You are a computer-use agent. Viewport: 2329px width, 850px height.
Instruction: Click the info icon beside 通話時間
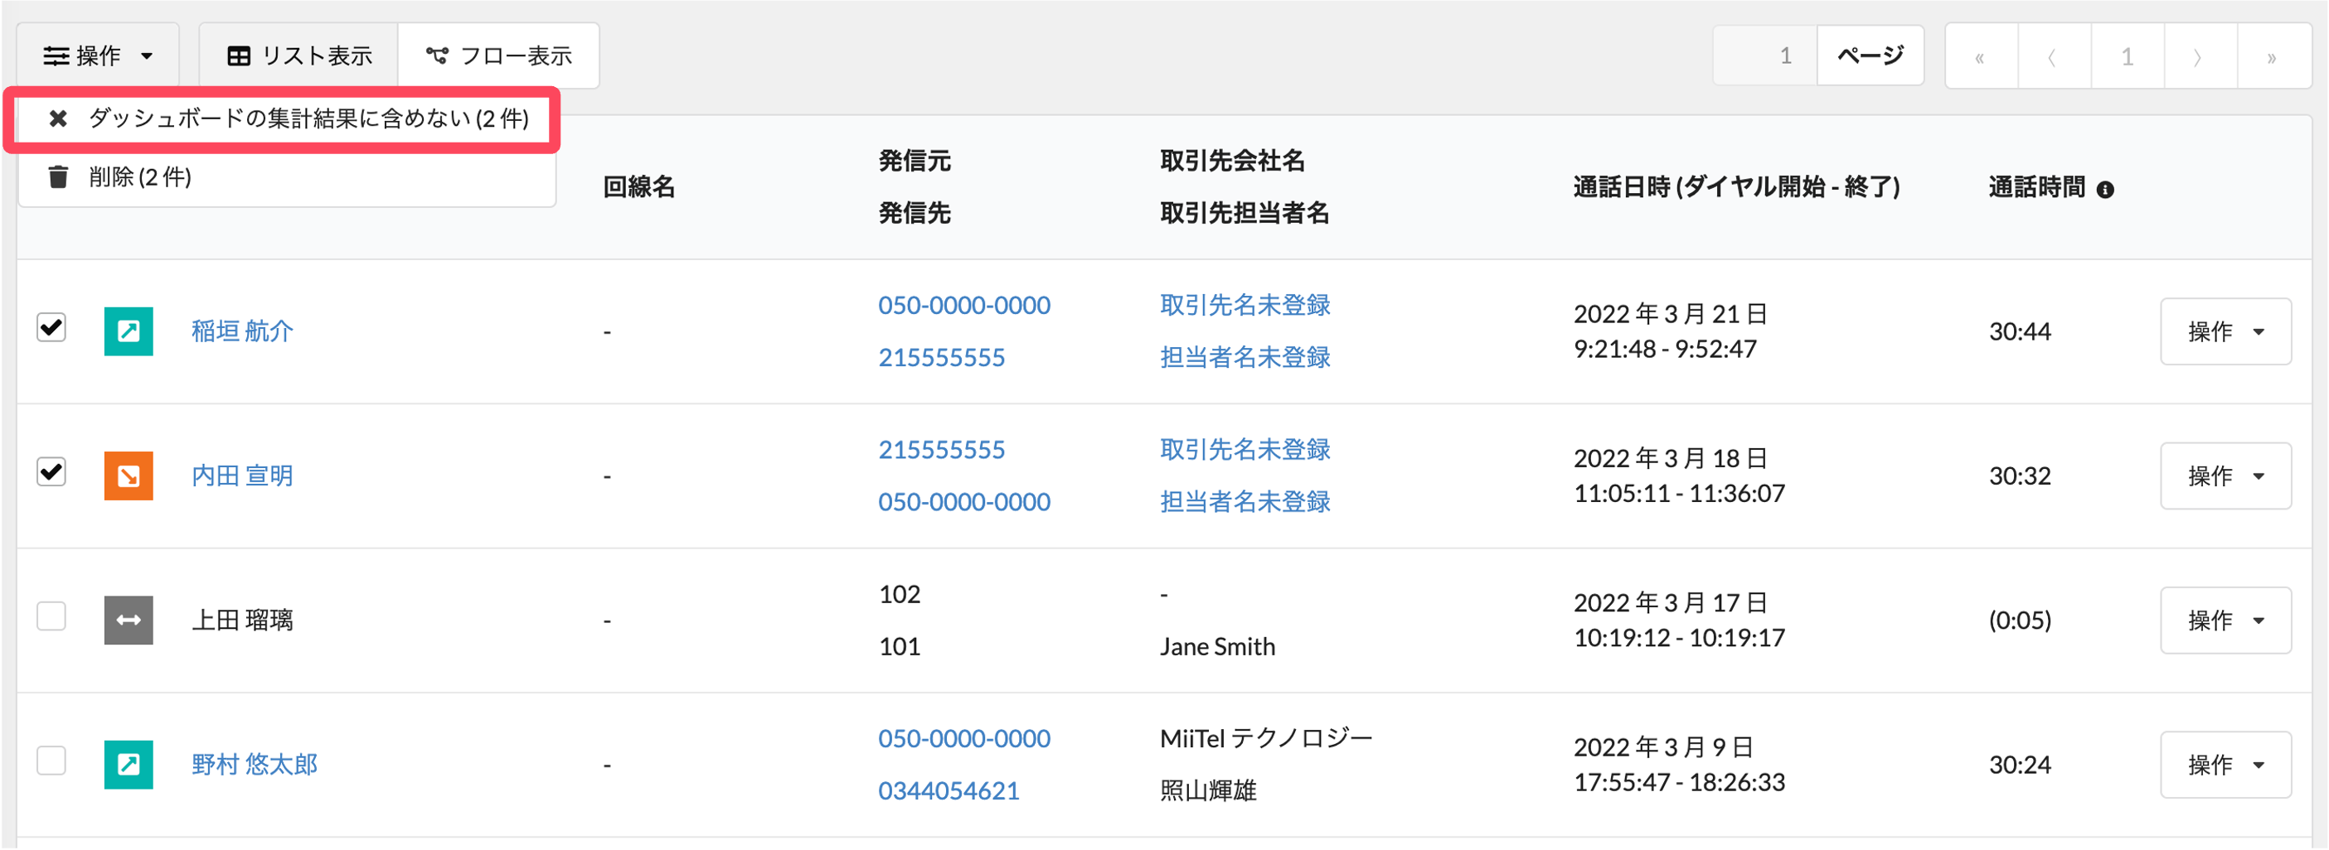(x=2105, y=190)
